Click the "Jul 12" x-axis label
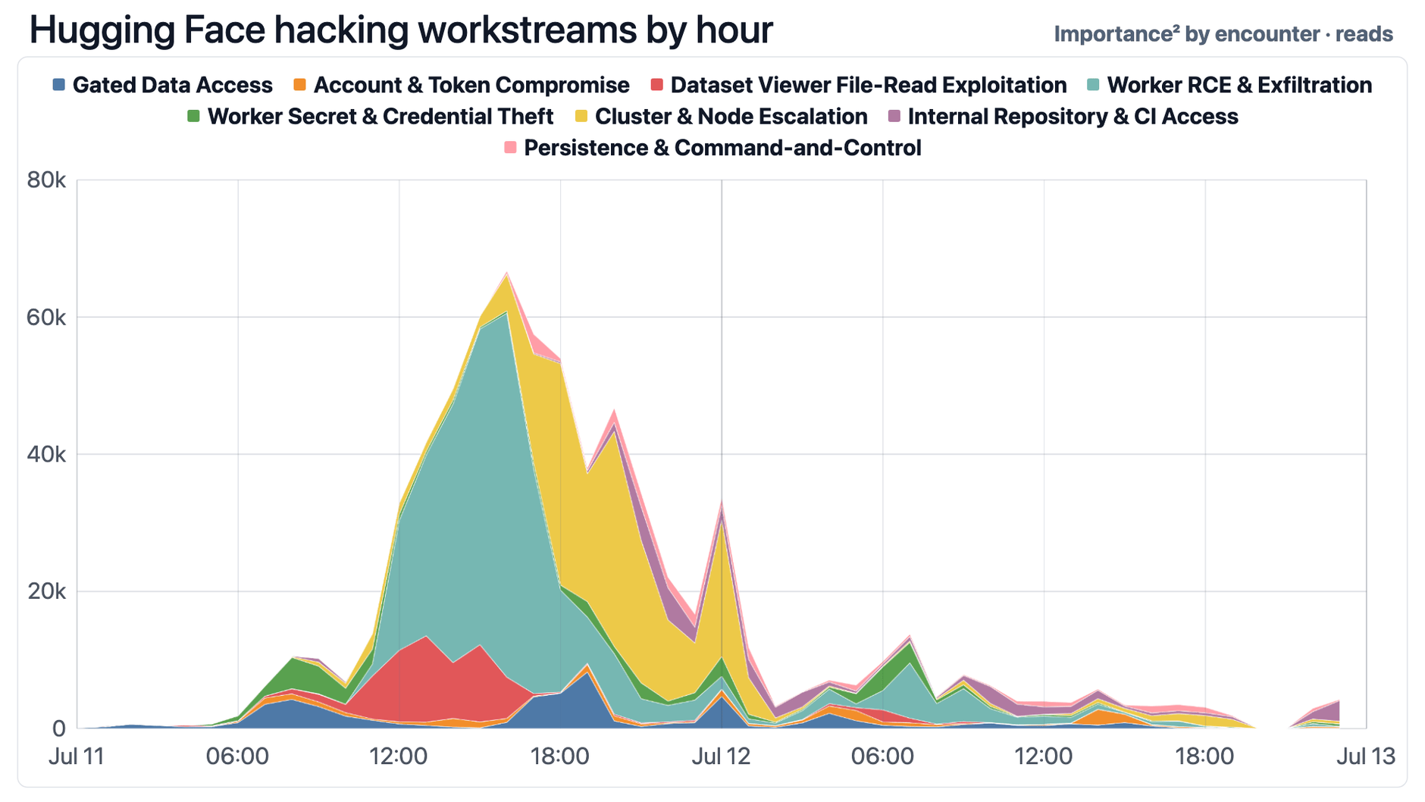The height and width of the screenshot is (802, 1425). point(722,757)
